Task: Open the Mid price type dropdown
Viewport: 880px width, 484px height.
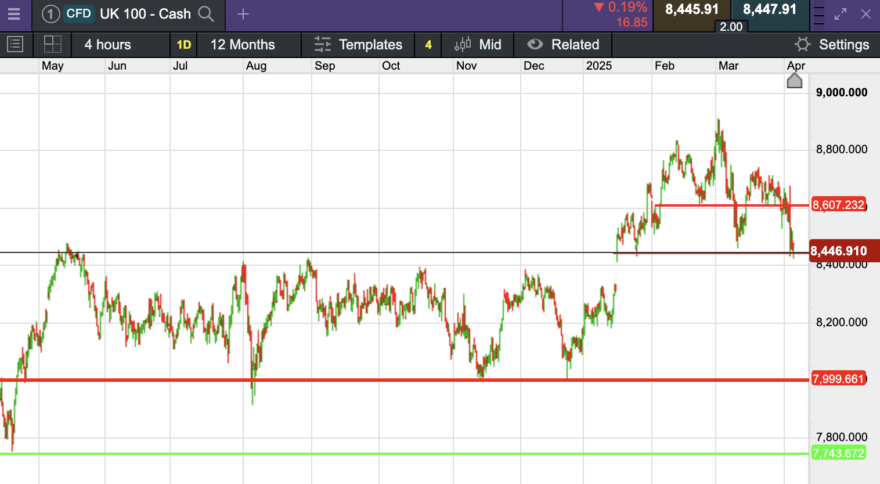Action: click(478, 45)
